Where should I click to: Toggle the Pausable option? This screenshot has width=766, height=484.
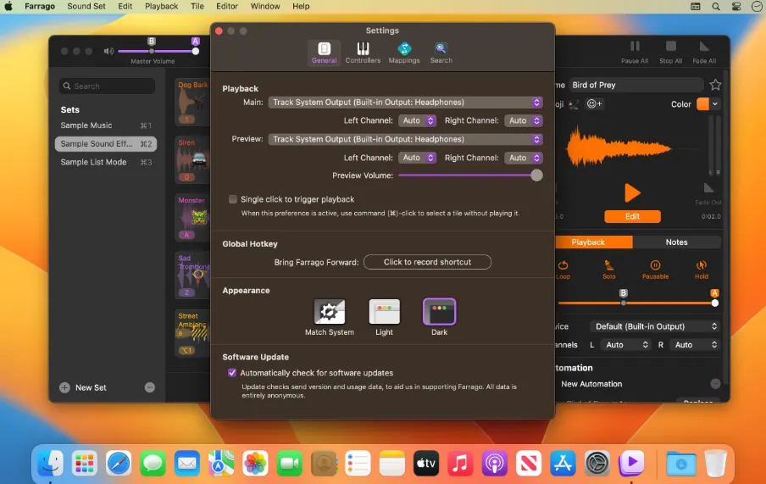[655, 270]
